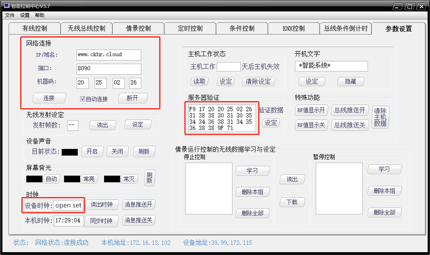The image size is (430, 255).
Task: Click the 清除主机数据 button
Action: [x=380, y=117]
